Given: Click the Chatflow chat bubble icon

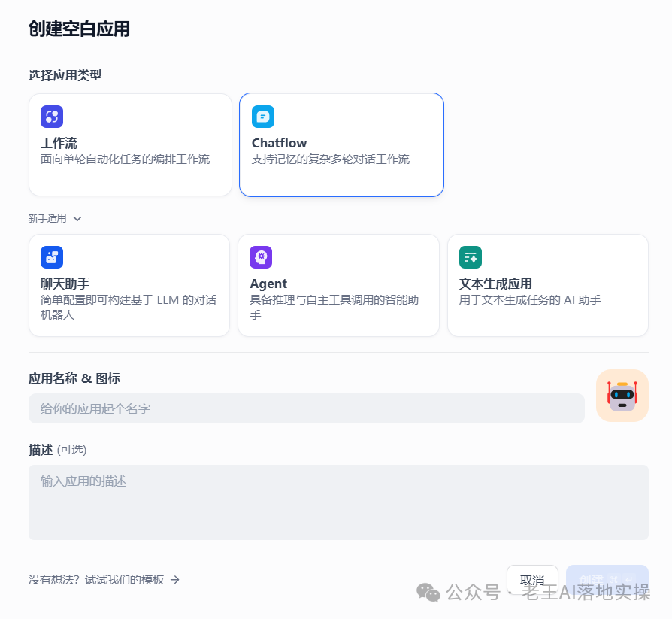Looking at the screenshot, I should 263,117.
